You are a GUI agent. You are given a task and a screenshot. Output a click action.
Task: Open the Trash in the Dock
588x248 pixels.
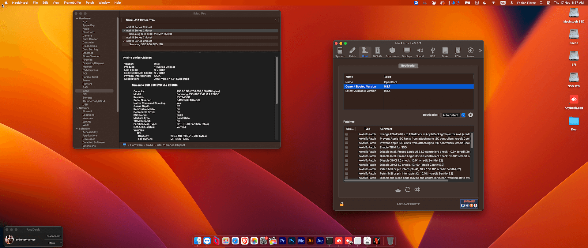(x=390, y=241)
